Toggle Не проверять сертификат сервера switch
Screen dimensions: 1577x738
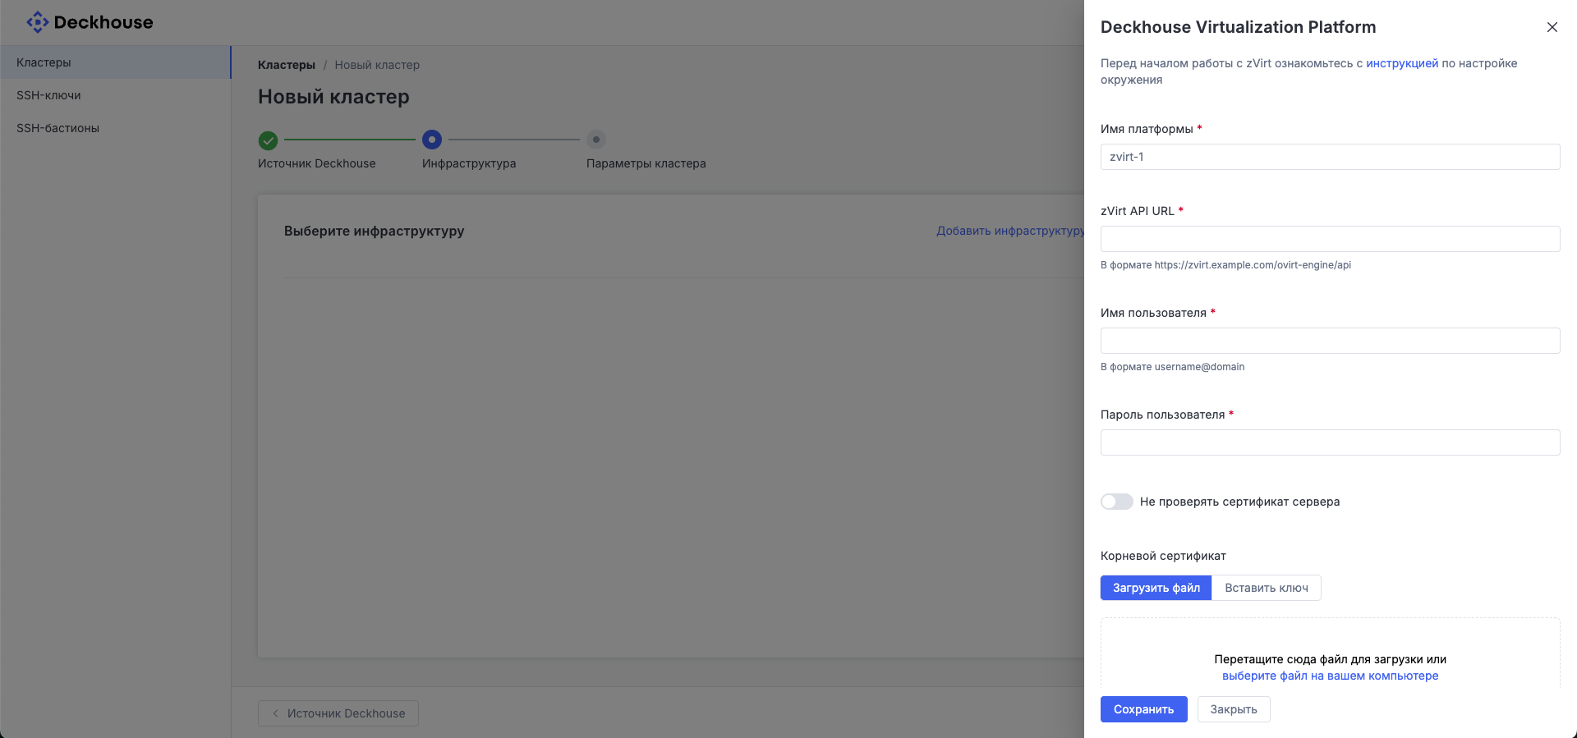[1117, 502]
